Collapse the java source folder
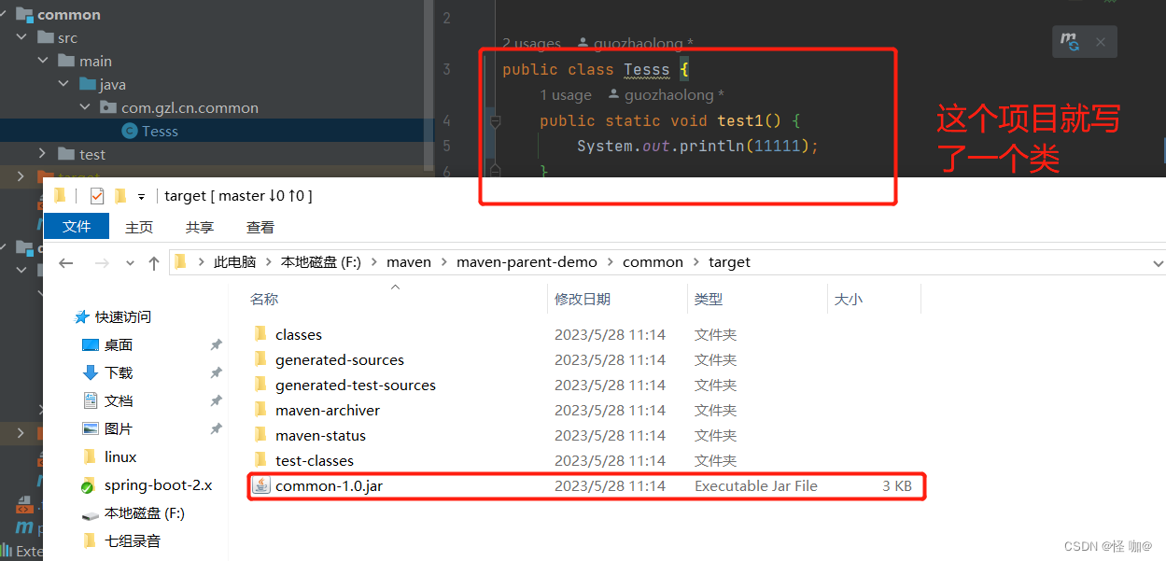Viewport: 1166px width, 561px height. (x=63, y=85)
